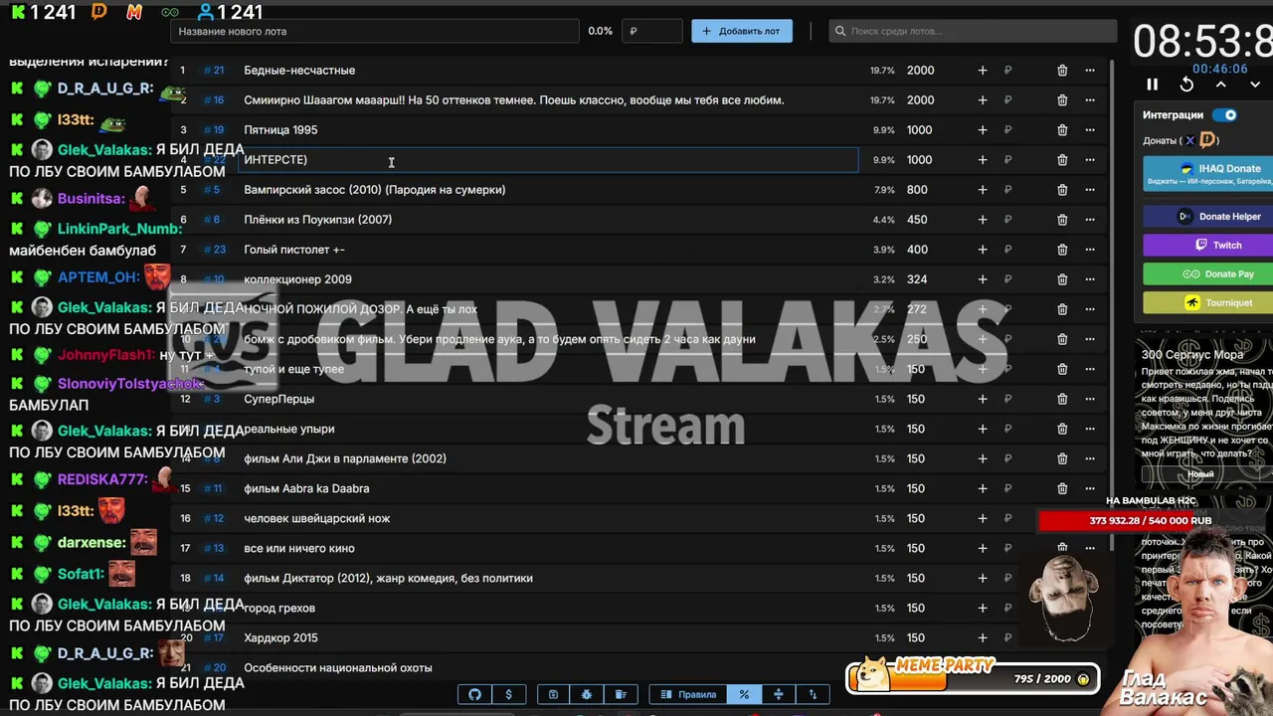
Task: Delete the Бедные-несчастные lot
Action: pos(1062,71)
